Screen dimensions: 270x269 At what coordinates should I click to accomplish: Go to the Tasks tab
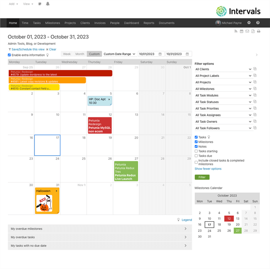coord(37,23)
